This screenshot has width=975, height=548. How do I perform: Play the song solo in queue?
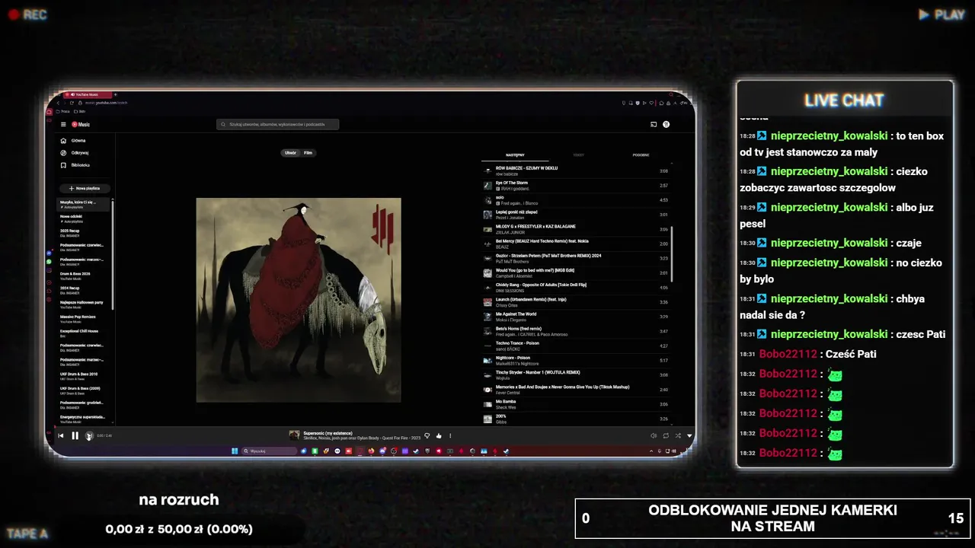pyautogui.click(x=577, y=200)
